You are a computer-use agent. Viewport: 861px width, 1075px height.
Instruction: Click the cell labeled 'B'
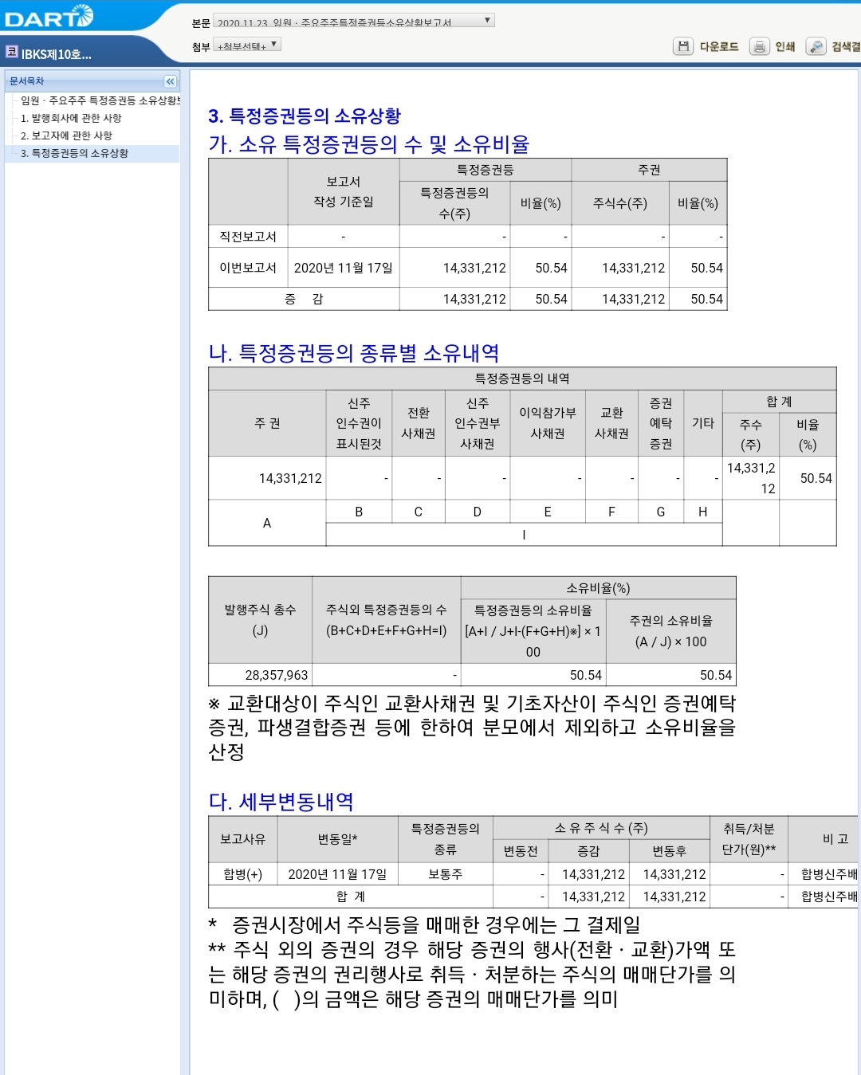click(x=359, y=512)
